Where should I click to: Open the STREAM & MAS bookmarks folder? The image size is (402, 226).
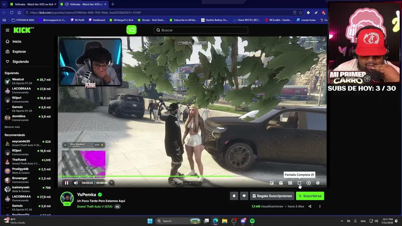23,20
